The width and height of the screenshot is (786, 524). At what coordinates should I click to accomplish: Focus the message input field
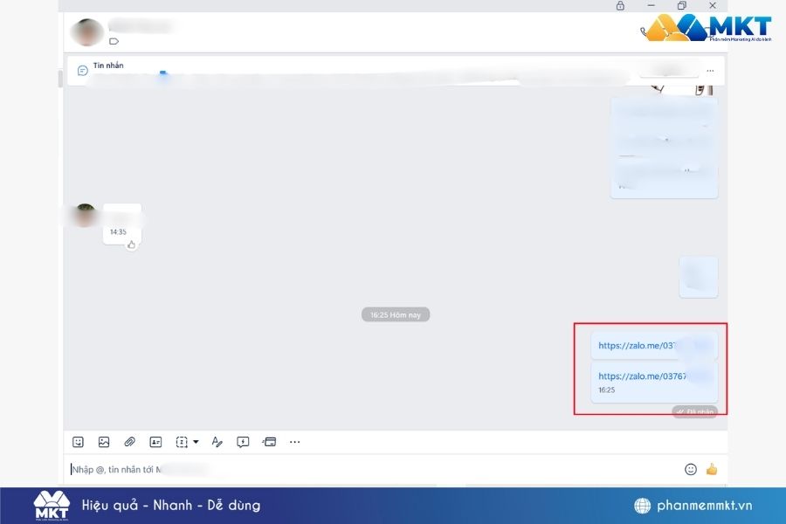coord(376,469)
